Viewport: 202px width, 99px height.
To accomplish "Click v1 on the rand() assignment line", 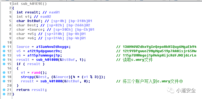I will pyautogui.click(x=23, y=73).
